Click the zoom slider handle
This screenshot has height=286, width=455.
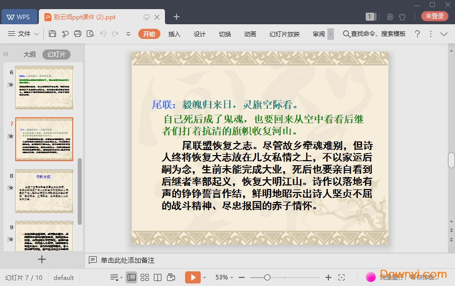tap(267, 277)
